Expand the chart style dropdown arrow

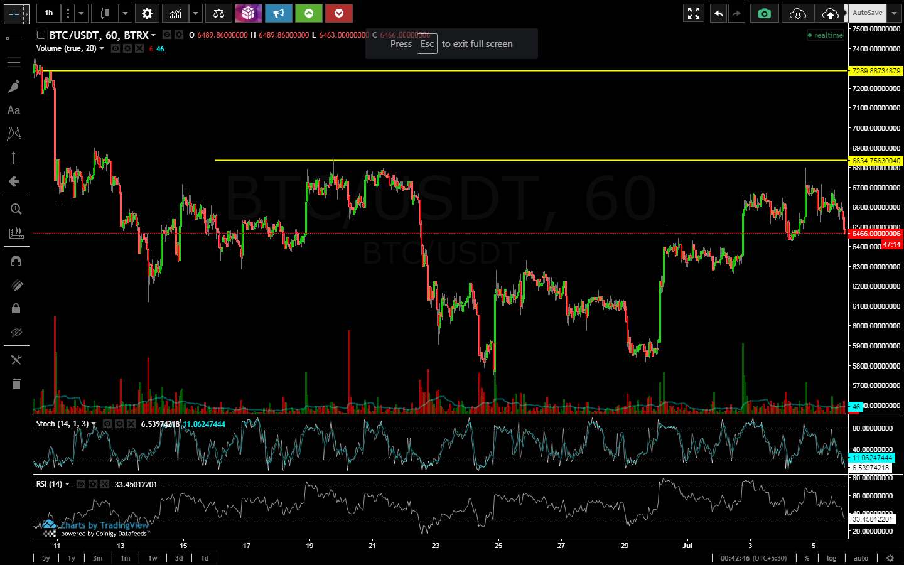point(126,13)
